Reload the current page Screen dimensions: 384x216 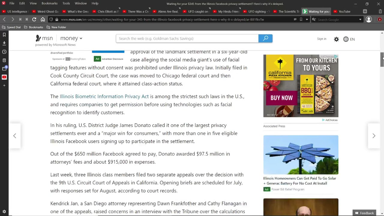(x=34, y=19)
